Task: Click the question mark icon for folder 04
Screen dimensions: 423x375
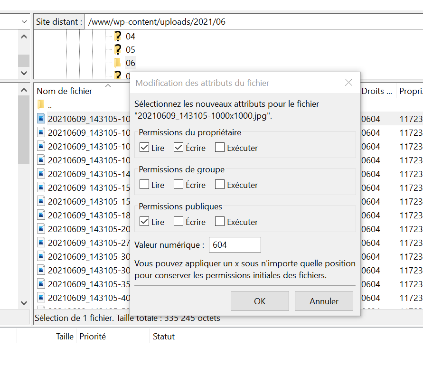Action: click(118, 36)
